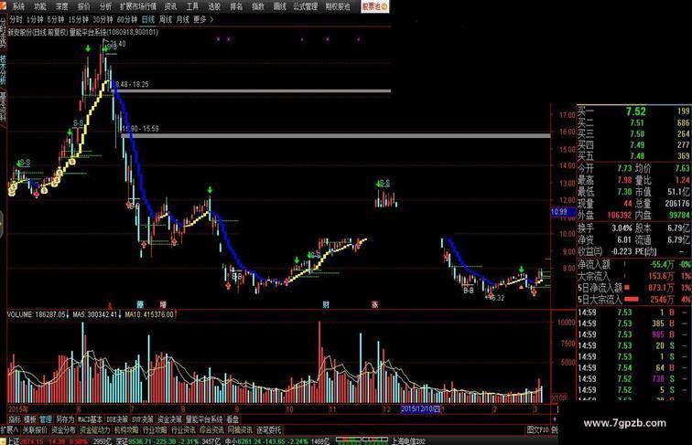Select the SUP决策 indicator template
Screen dimensions: 692x445
(143, 419)
